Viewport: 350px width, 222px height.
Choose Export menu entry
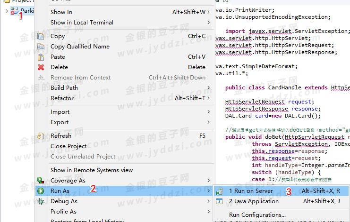125,122
